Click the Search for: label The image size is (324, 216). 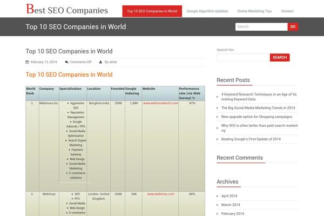coord(225,50)
